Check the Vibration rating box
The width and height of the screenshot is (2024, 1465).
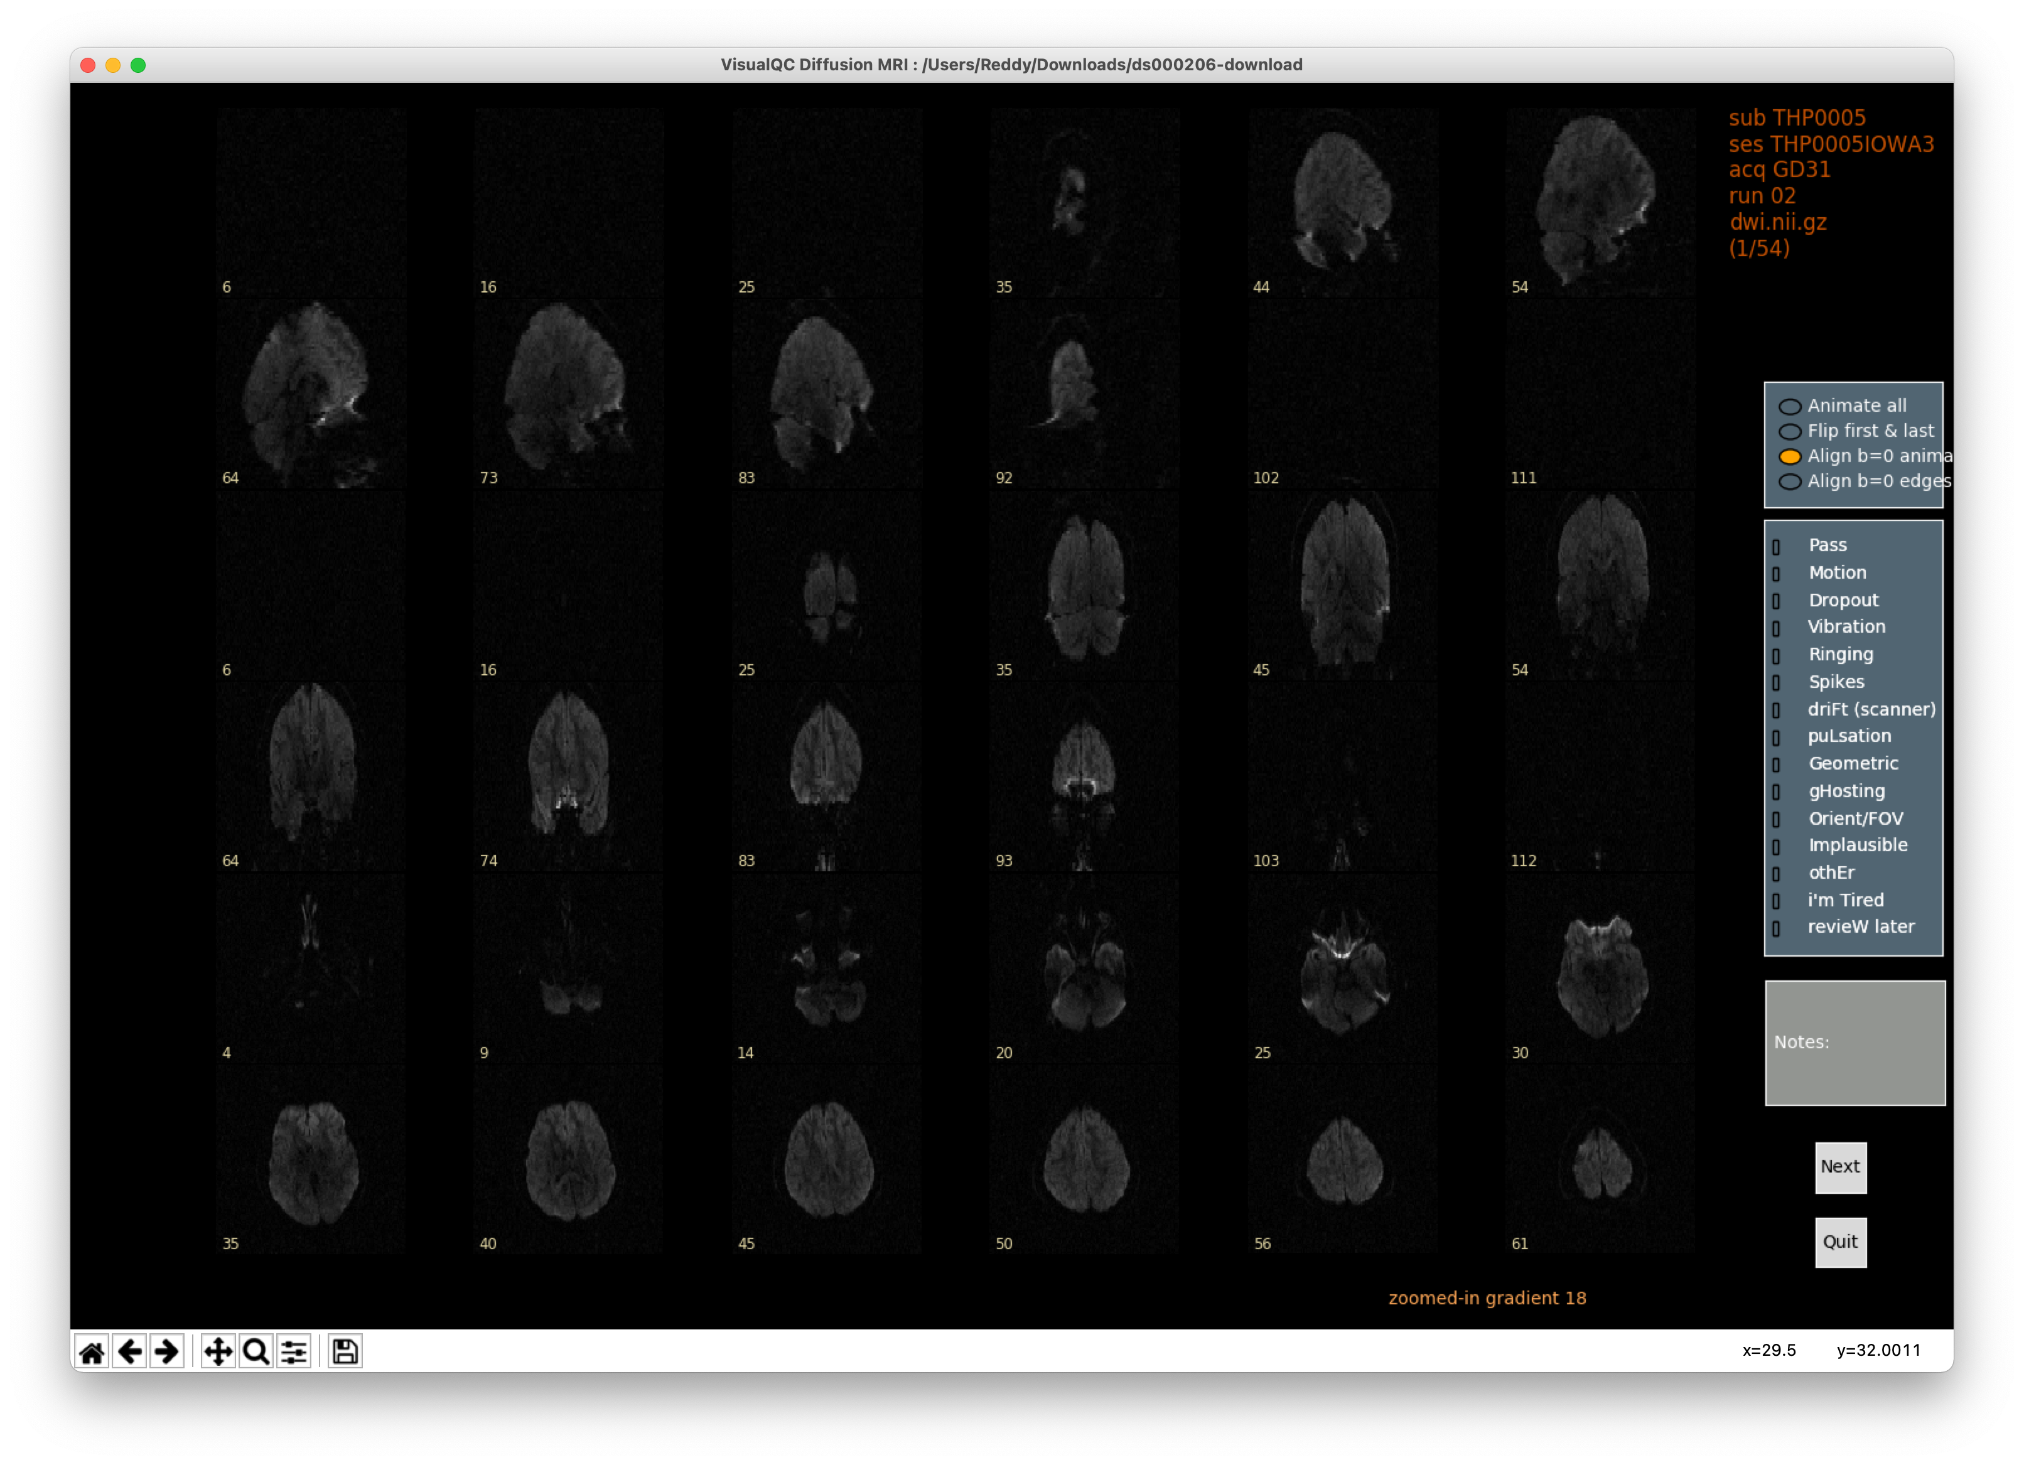1776,628
